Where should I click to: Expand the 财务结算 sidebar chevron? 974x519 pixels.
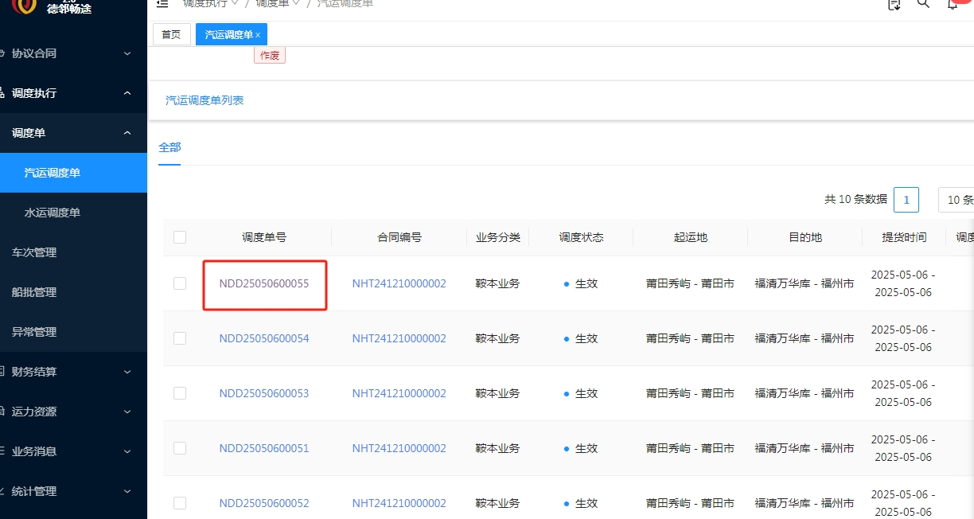coord(127,372)
